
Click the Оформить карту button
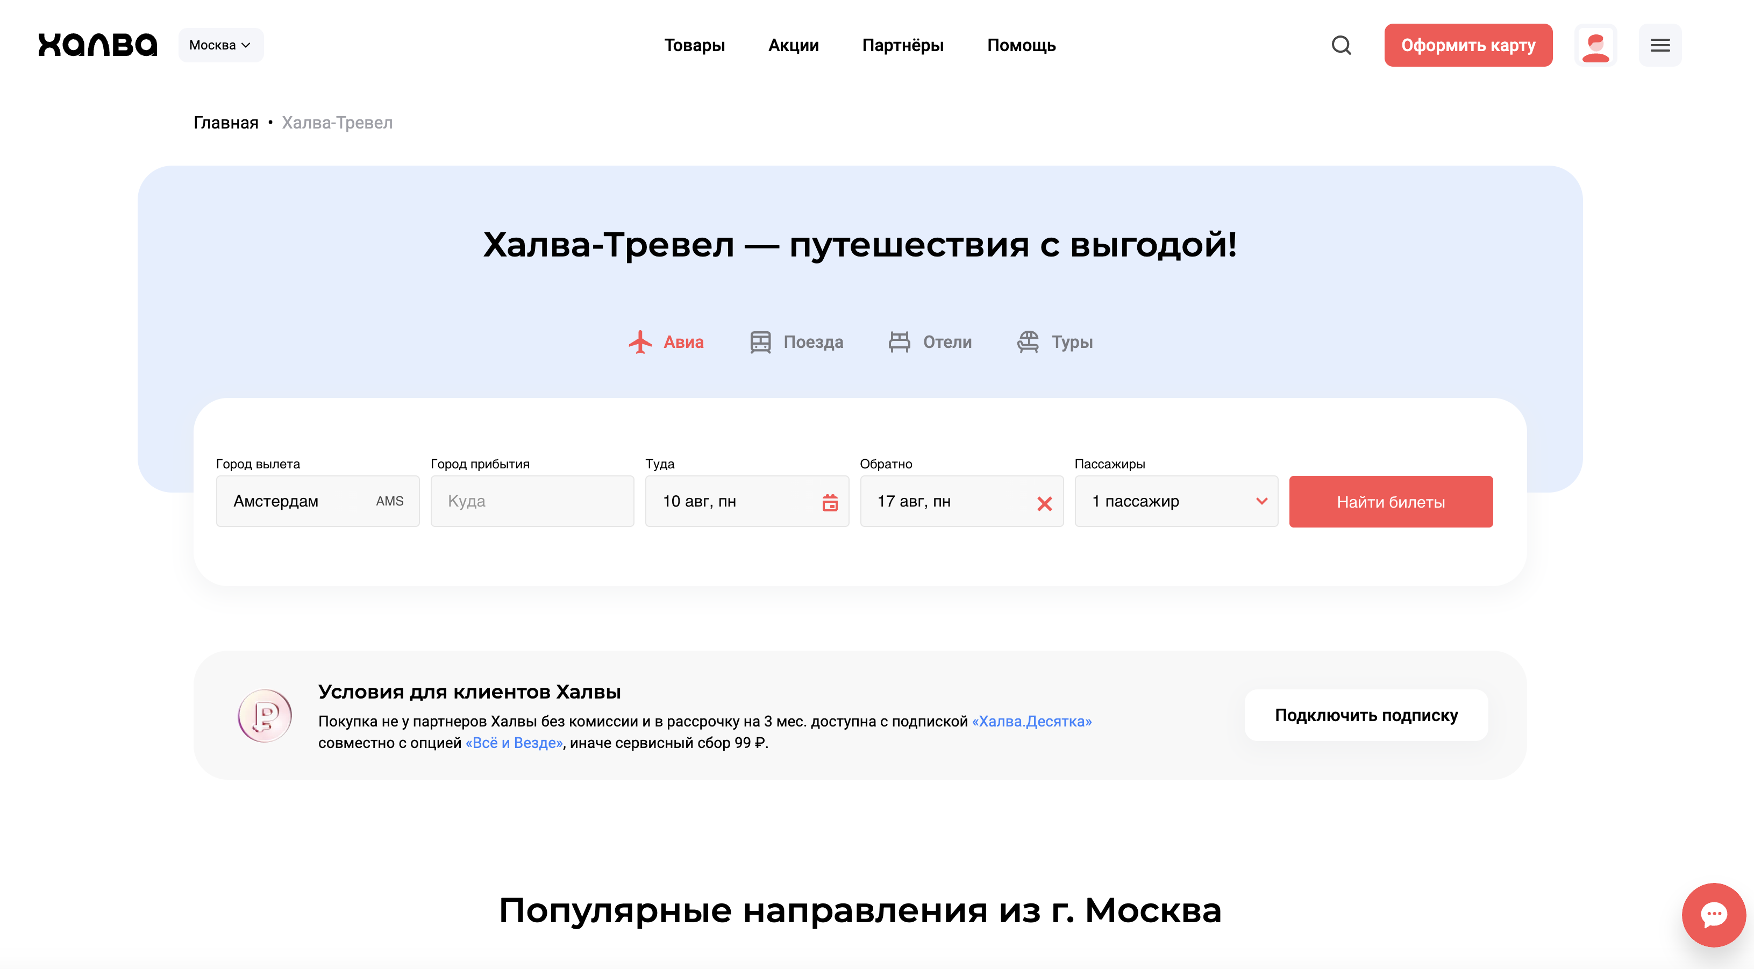pos(1468,45)
